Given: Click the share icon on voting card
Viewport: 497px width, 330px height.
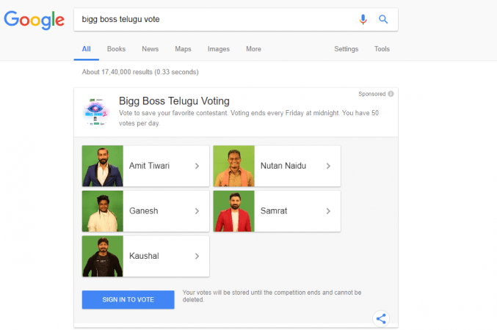Looking at the screenshot, I should tap(380, 318).
